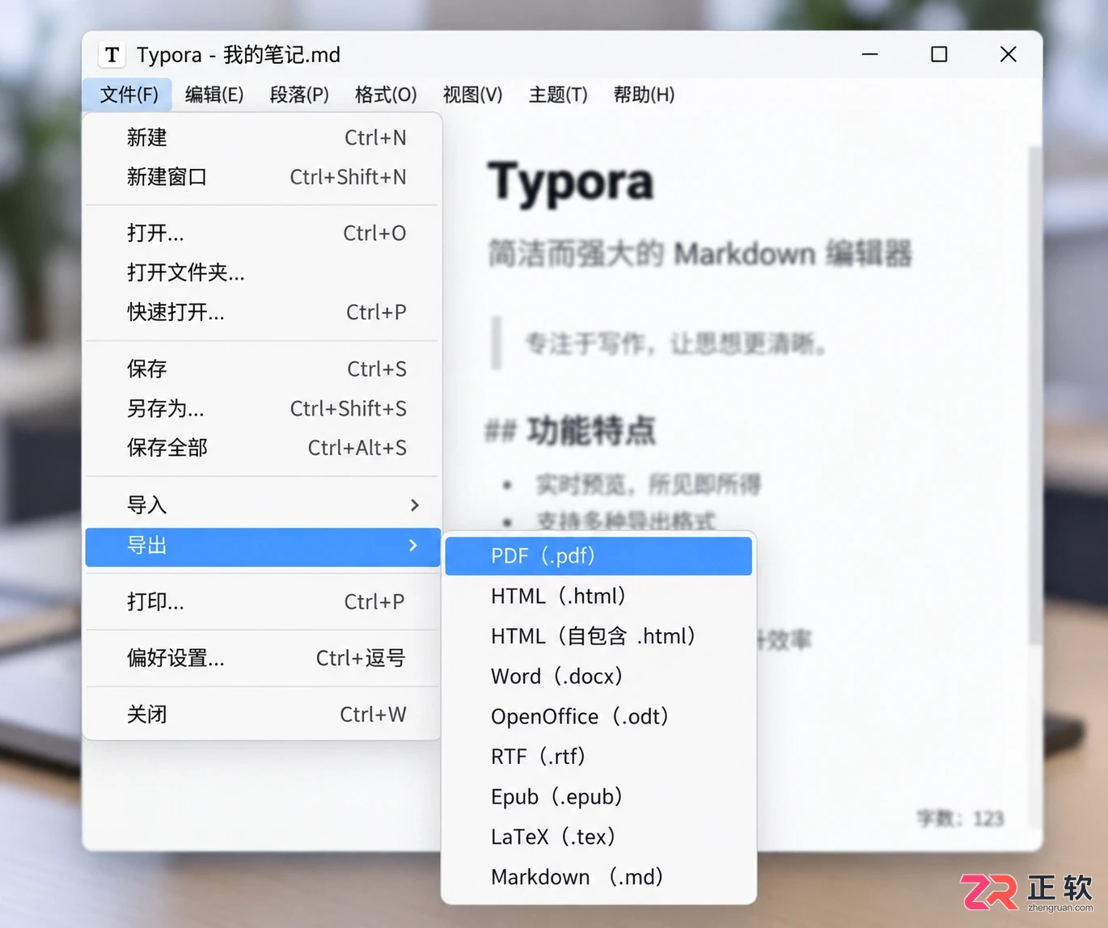
Task: Export as LaTeX (.tex)
Action: (598, 837)
